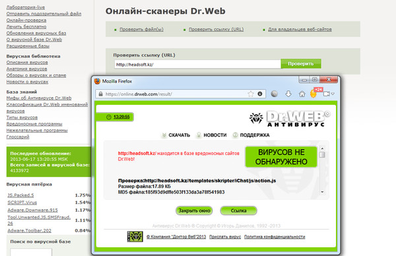Click the Закрыть окно button

(194, 210)
